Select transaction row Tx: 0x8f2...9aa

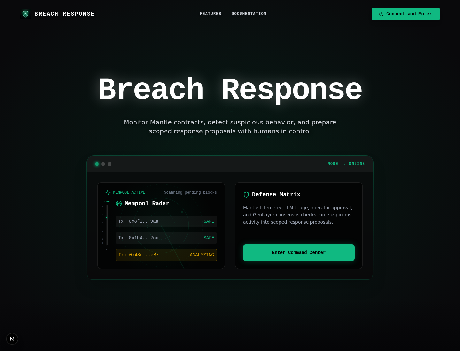point(166,221)
